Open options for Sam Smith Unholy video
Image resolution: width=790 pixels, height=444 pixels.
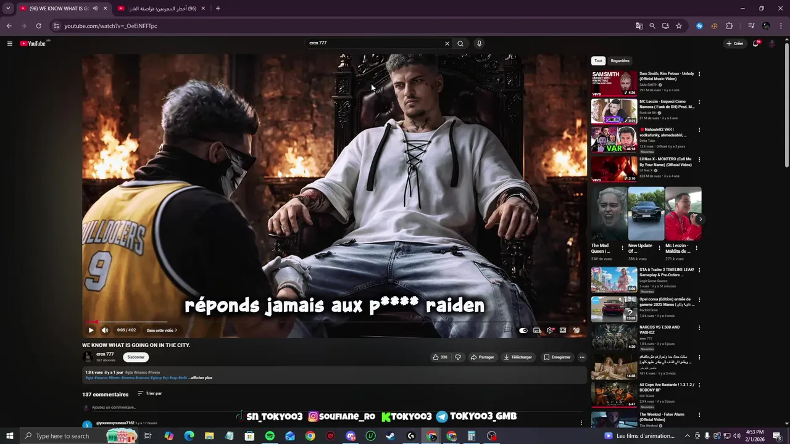699,74
